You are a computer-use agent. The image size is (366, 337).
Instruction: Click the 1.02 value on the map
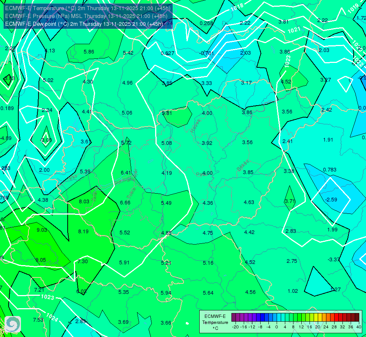[x=293, y=291]
